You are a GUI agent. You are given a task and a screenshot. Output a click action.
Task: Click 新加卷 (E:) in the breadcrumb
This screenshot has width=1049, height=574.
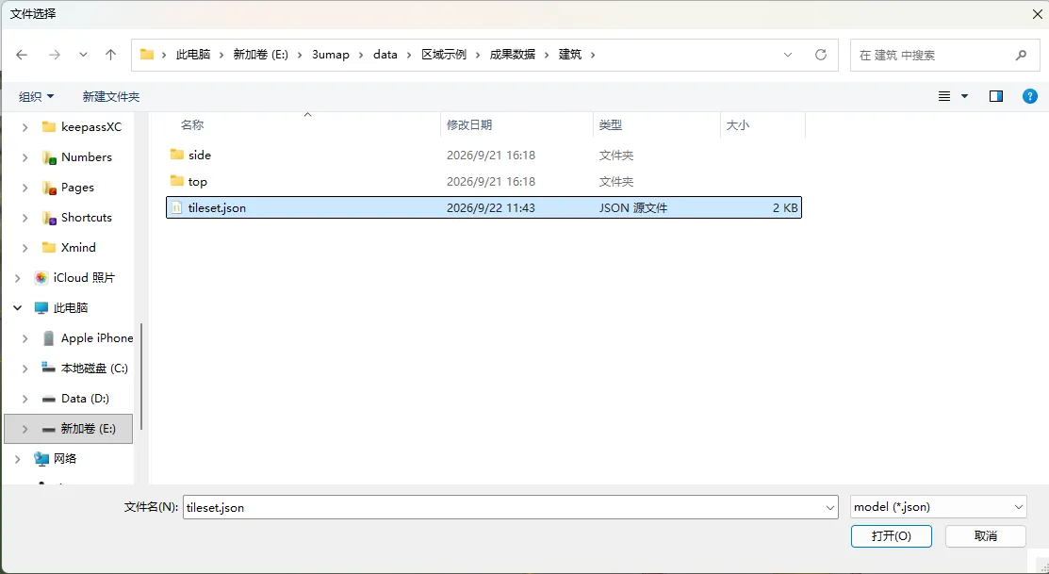(x=260, y=55)
